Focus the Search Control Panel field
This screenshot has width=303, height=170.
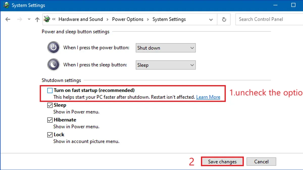[x=269, y=19]
